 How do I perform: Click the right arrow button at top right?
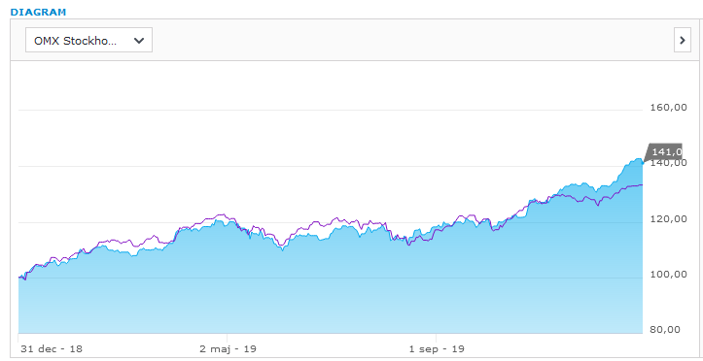tap(683, 40)
